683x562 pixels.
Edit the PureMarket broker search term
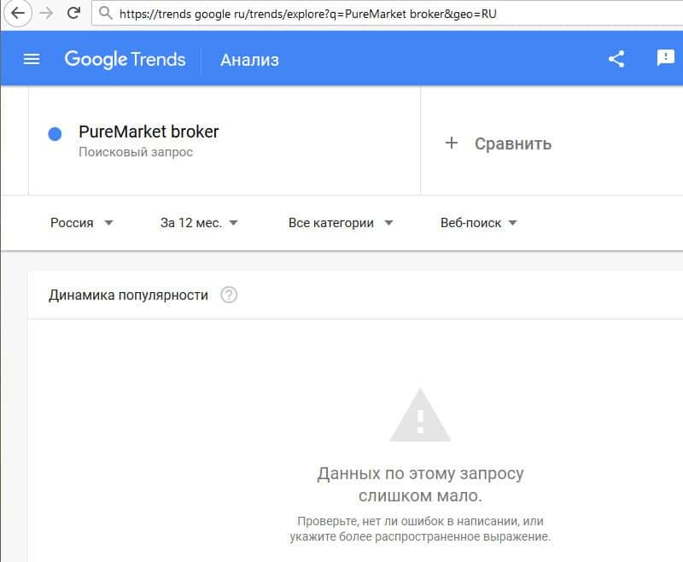[149, 132]
